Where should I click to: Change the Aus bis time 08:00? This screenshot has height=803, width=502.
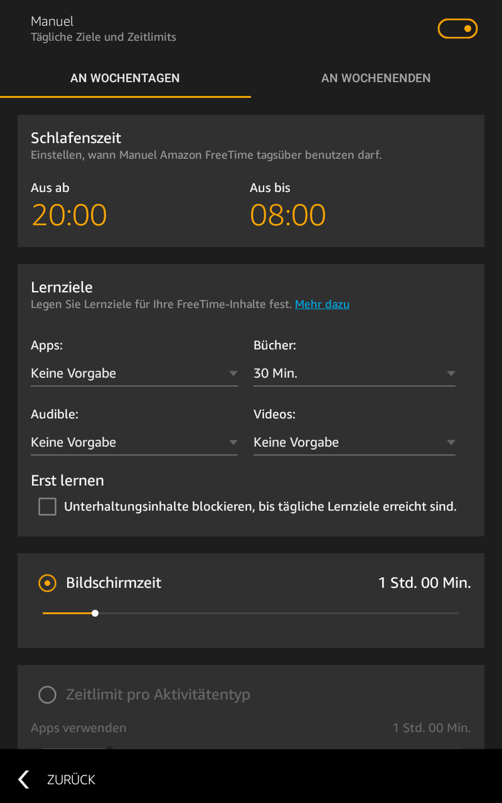[288, 215]
